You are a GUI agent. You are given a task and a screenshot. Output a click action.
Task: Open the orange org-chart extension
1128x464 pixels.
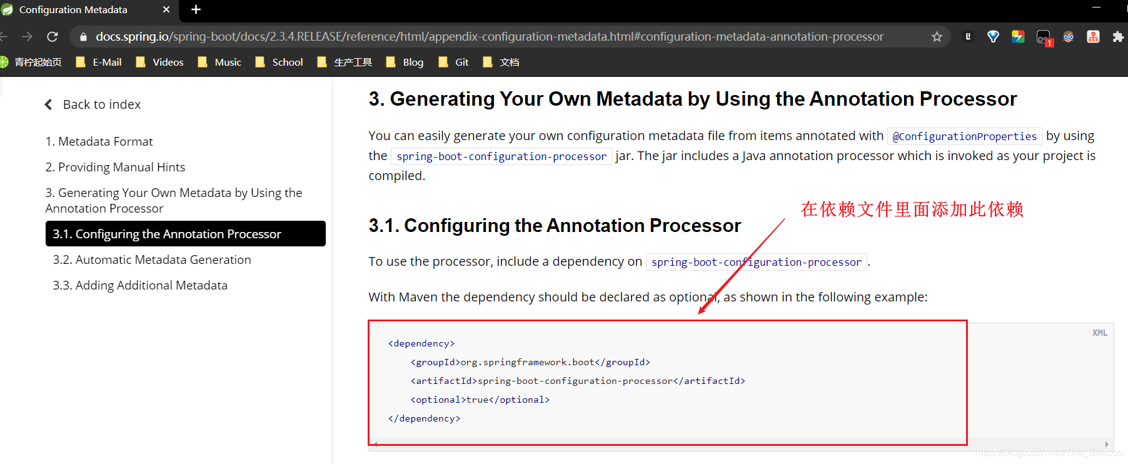pyautogui.click(x=1093, y=36)
